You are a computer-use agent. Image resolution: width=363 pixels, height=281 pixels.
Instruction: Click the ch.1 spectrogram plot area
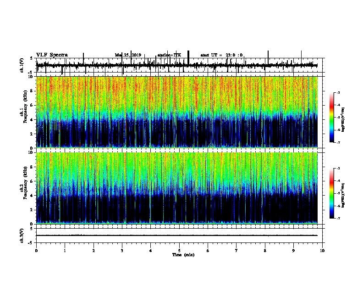coord(177,112)
